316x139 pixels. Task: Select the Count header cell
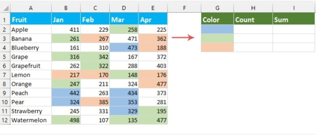click(x=253, y=20)
